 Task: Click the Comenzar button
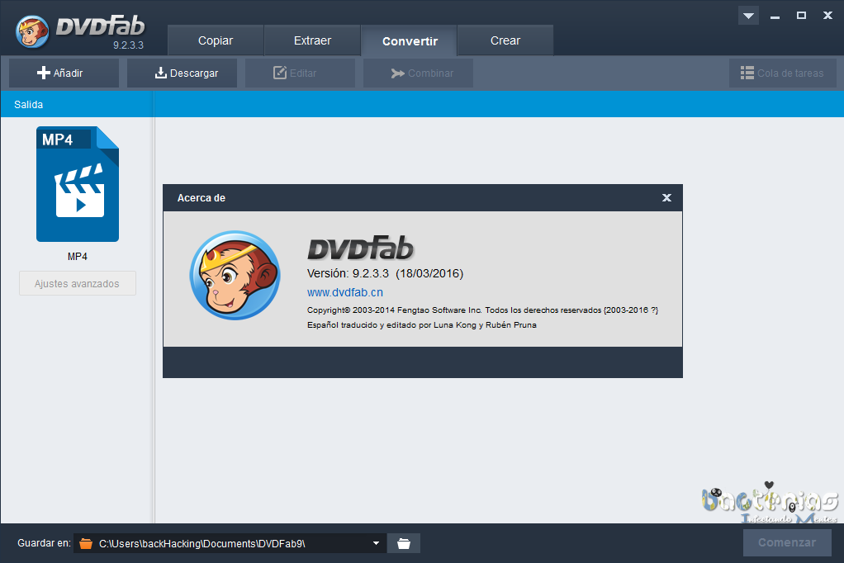pos(787,542)
